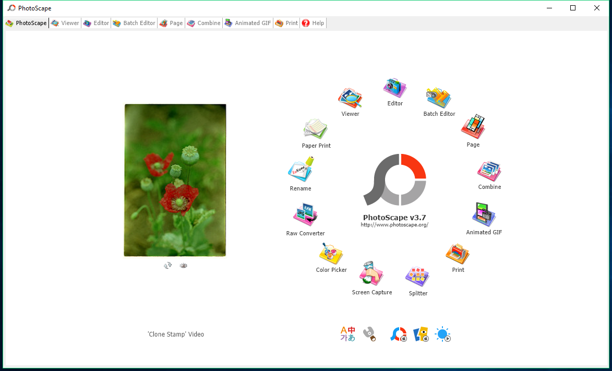This screenshot has height=371, width=612.
Task: Open the Page layout icon in the circle
Action: pyautogui.click(x=473, y=126)
